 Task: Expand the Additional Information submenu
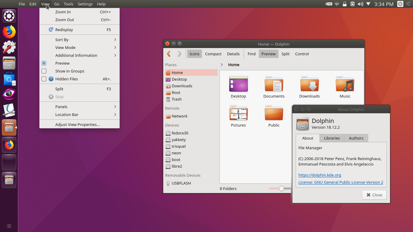pyautogui.click(x=80, y=55)
